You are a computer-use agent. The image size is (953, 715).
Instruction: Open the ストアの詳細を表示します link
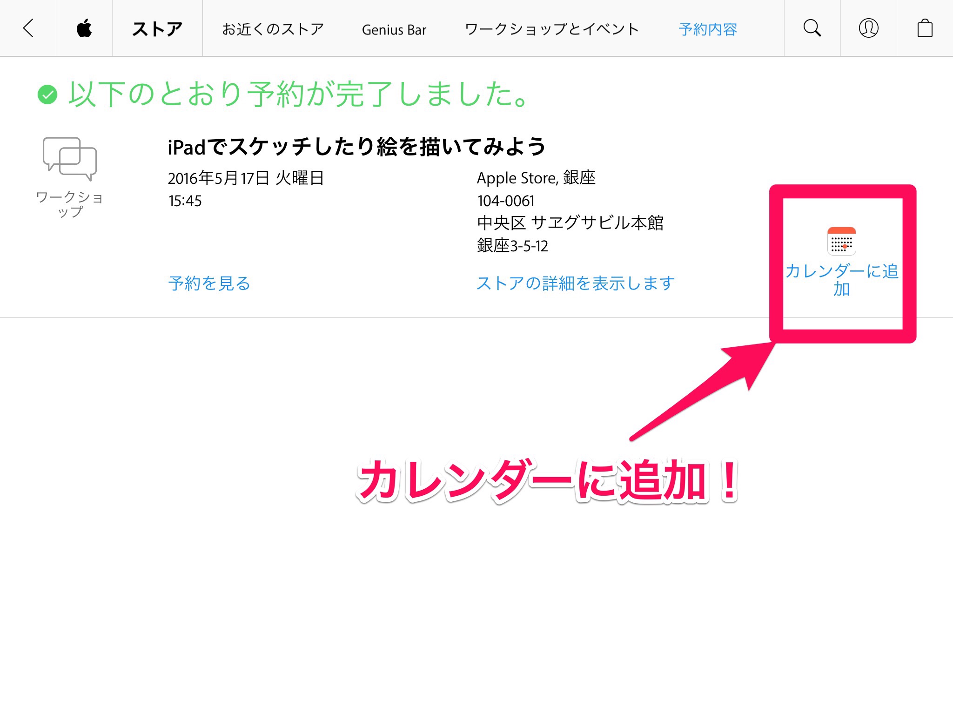[576, 283]
